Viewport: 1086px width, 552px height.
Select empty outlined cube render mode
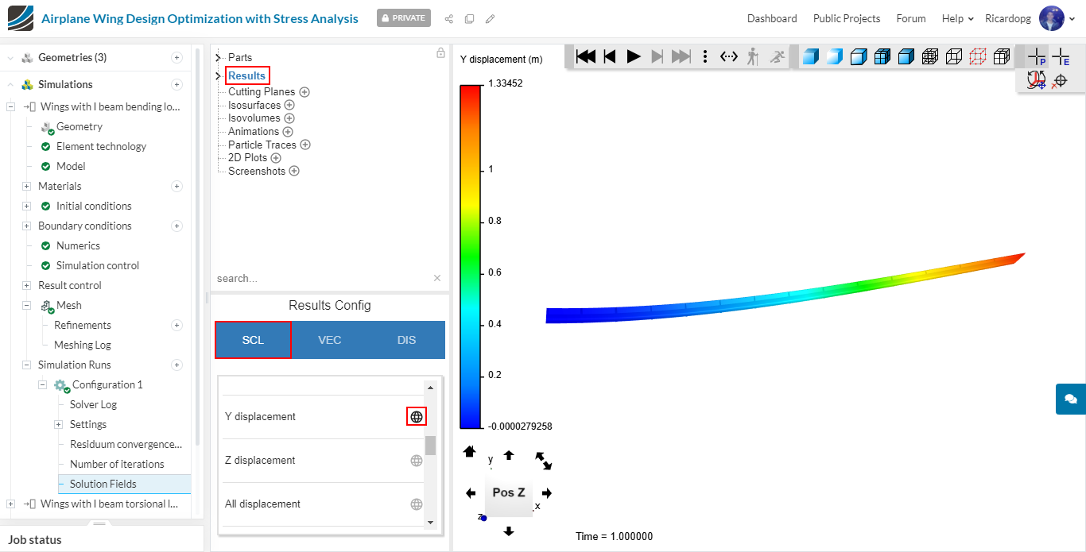[953, 56]
